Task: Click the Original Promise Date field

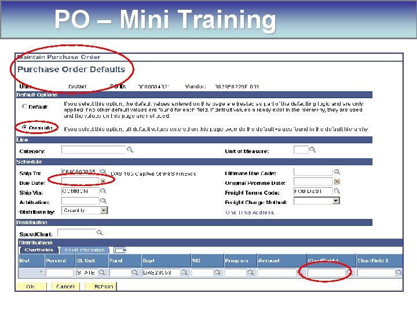Action: coord(313,181)
